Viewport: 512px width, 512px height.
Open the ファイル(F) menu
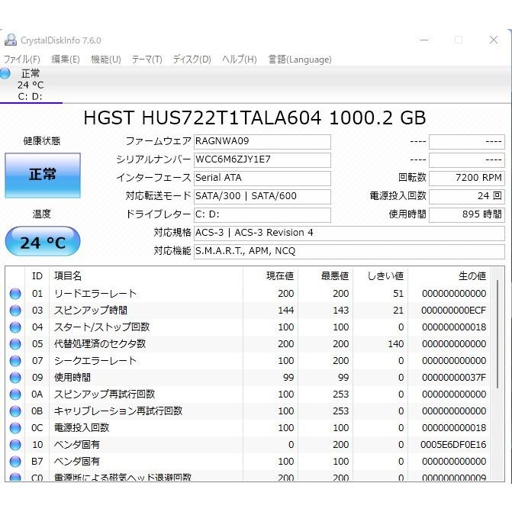[22, 60]
